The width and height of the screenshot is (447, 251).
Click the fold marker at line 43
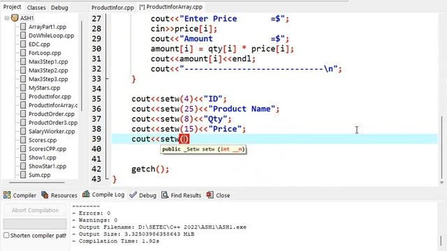(x=107, y=178)
